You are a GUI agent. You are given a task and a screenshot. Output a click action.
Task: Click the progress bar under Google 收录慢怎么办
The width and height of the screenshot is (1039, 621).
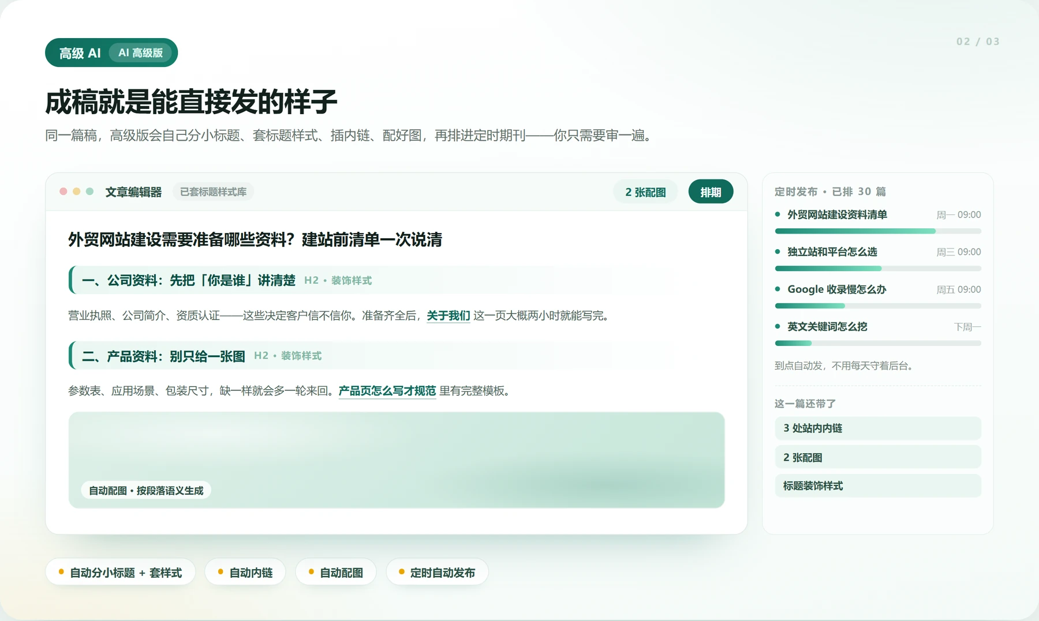878,306
